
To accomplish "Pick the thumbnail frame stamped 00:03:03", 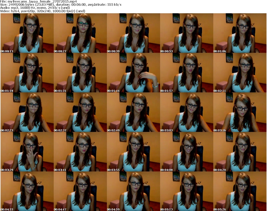I will click(187, 112).
